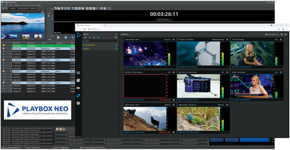Select the PlayBox Neo Suite browser tab
The height and width of the screenshot is (150, 290).
(89, 25)
